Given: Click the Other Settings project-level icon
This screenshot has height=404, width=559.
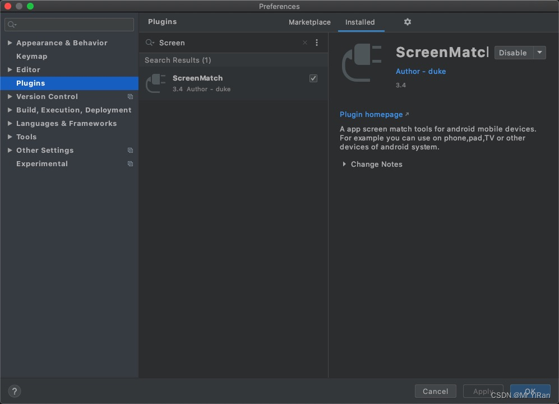Looking at the screenshot, I should (131, 151).
